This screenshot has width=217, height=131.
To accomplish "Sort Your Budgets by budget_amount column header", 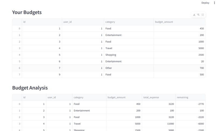I will (180, 22).
